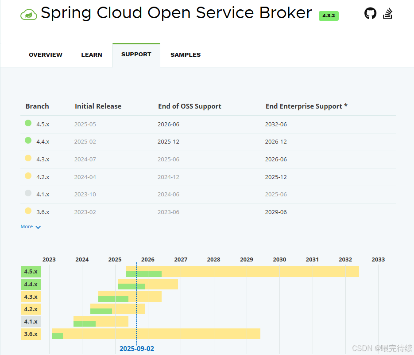Click the 4.4.x branch name in table

click(x=43, y=142)
